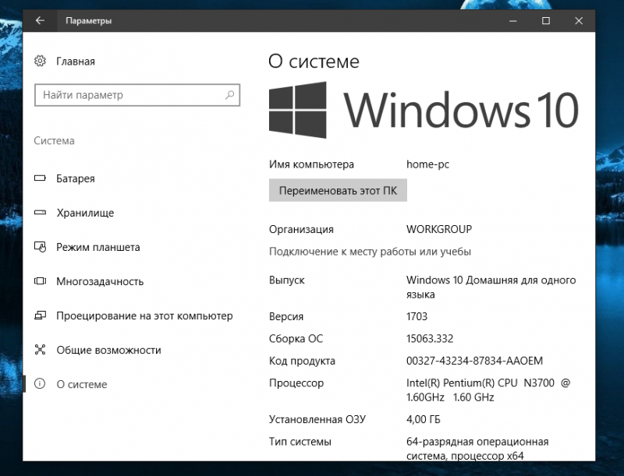Click the computer name home-pc

(x=427, y=164)
